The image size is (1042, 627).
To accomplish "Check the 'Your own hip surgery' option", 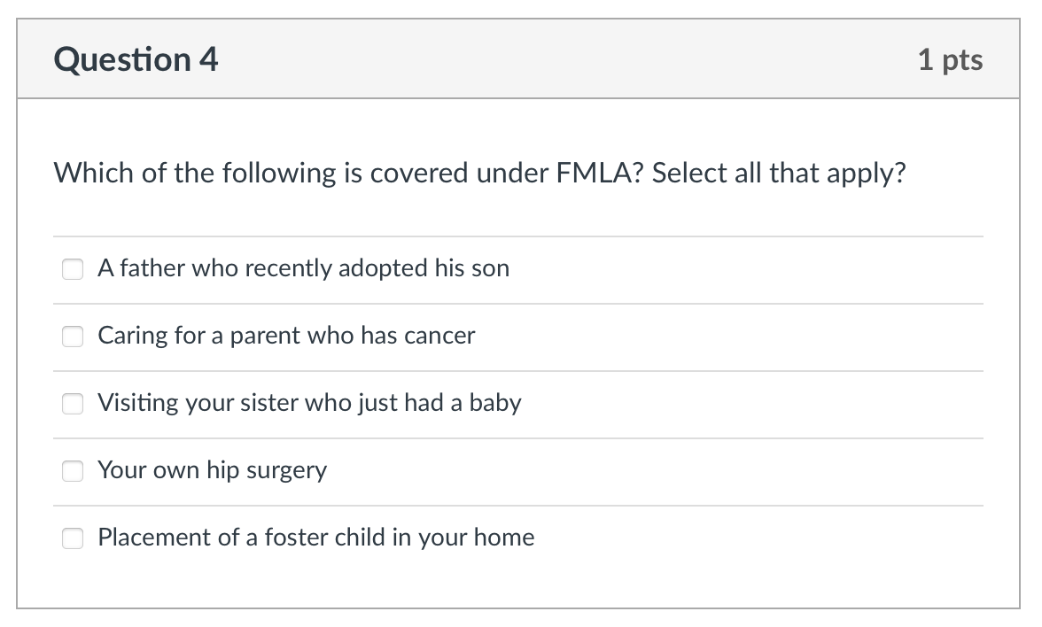I will (72, 470).
